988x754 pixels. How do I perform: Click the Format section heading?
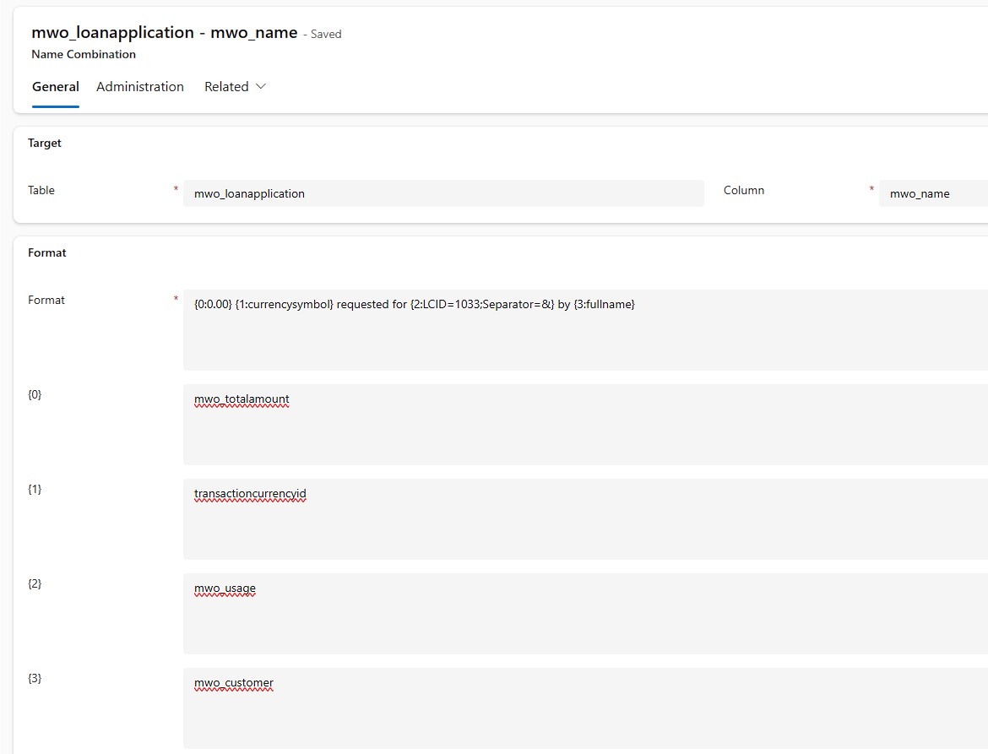click(x=47, y=252)
